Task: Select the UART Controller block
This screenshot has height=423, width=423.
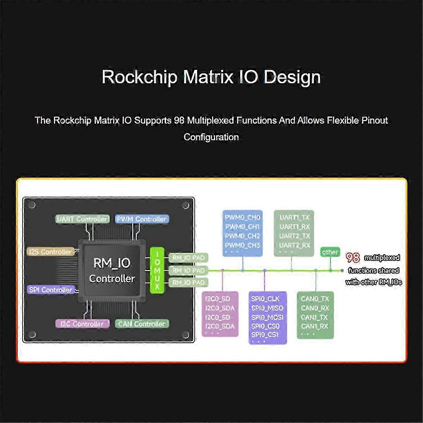Action: 82,219
